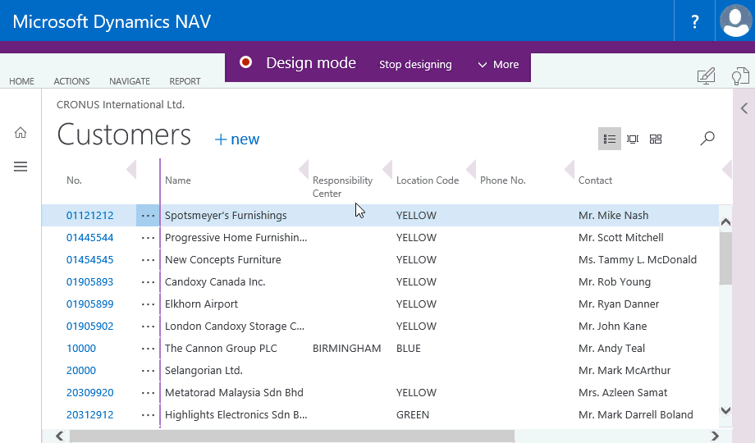Click the Home icon in left sidebar
This screenshot has height=443, width=755.
coord(21,133)
